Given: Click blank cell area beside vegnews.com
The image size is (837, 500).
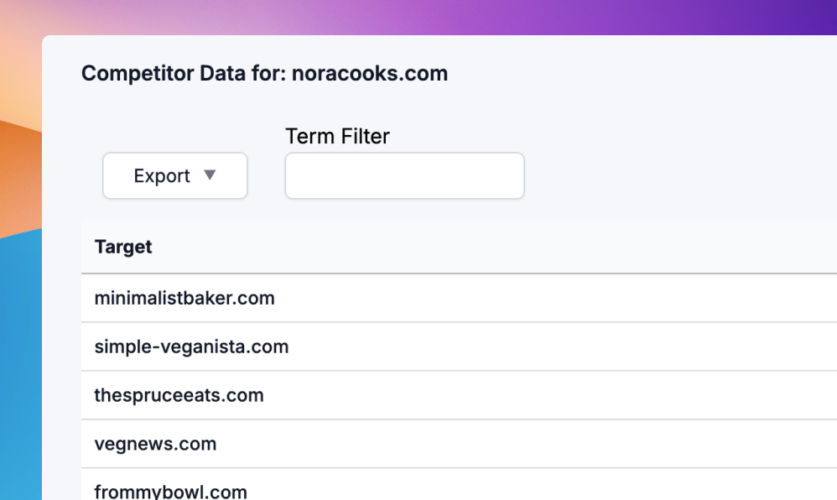Looking at the screenshot, I should click(503, 444).
